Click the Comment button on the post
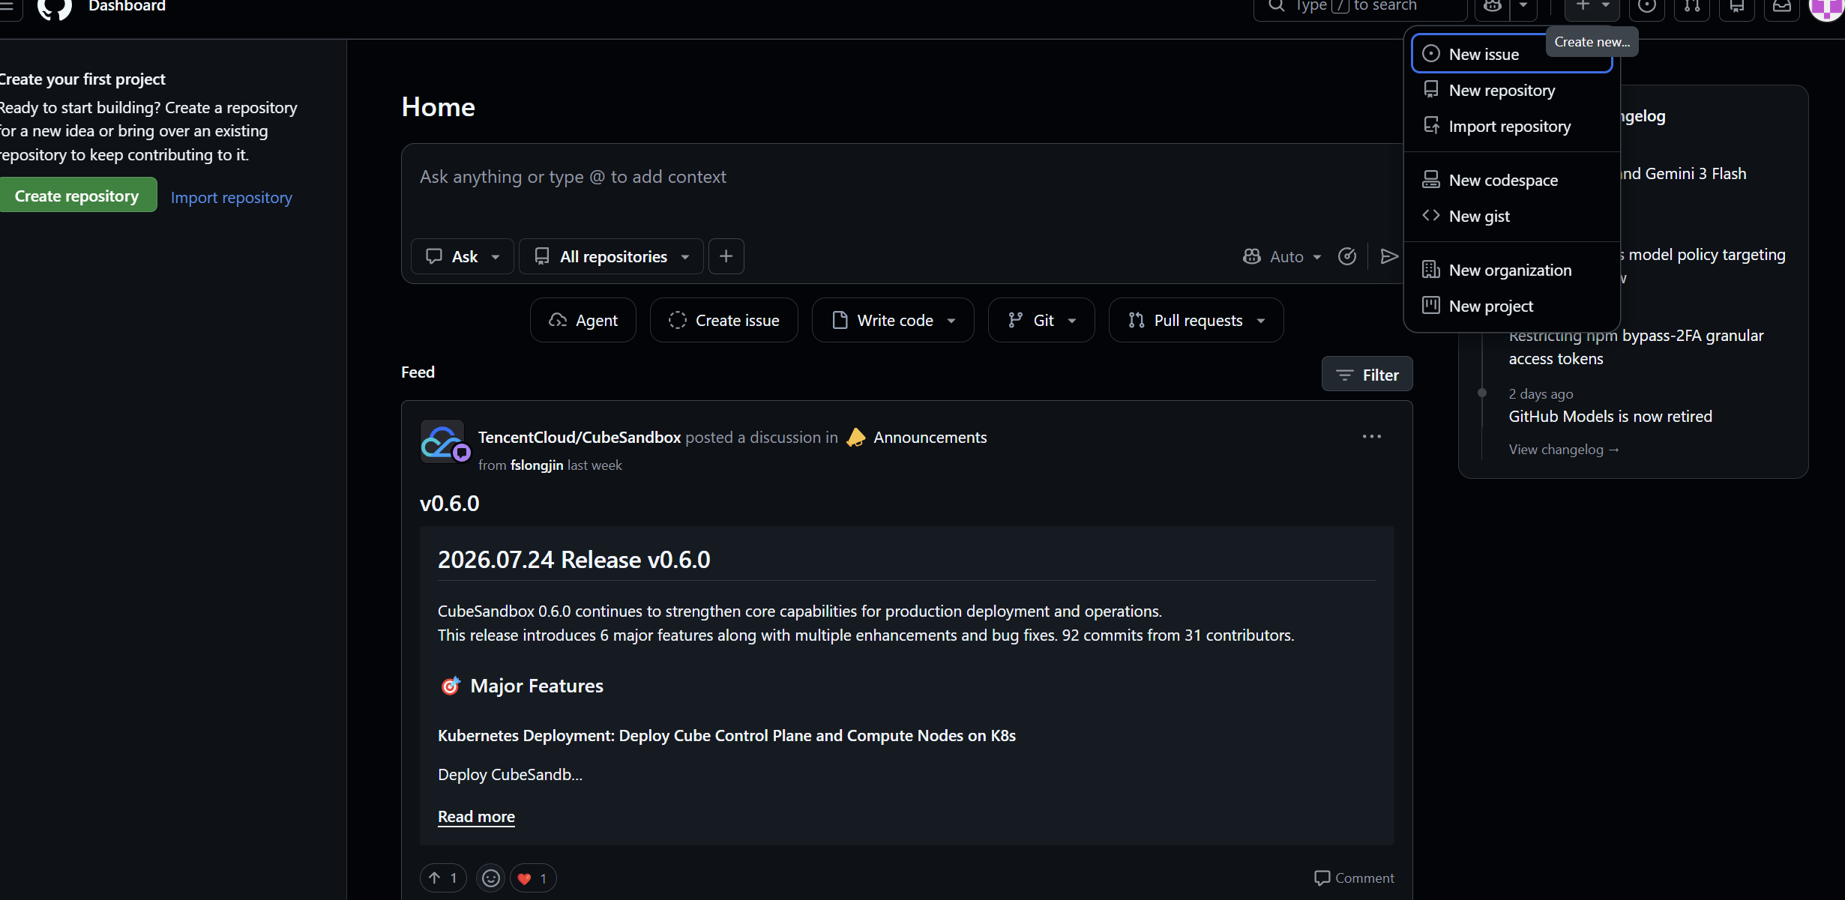Viewport: 1845px width, 900px height. [x=1355, y=878]
